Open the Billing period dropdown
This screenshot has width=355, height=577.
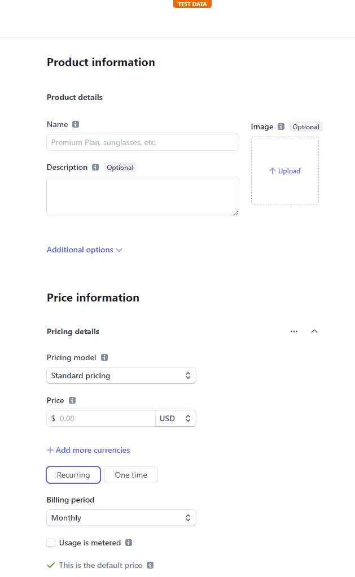[x=121, y=518]
